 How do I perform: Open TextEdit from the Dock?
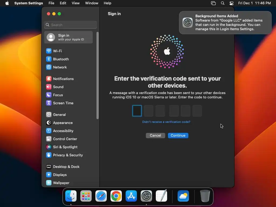pos(162,196)
